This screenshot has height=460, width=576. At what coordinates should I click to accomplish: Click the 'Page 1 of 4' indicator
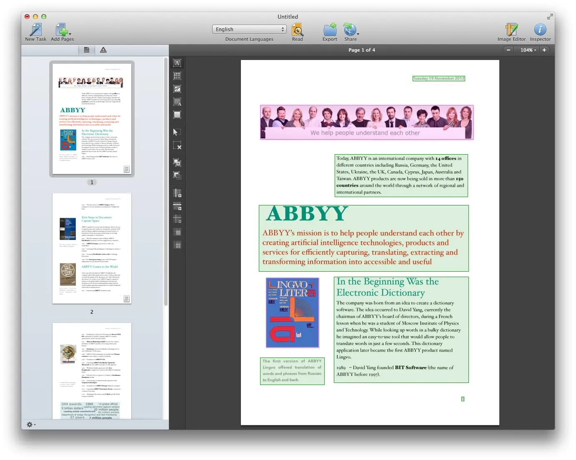[x=362, y=50]
